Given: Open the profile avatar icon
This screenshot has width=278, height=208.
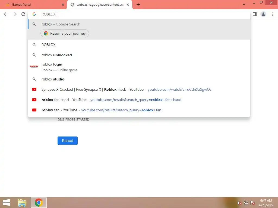Looking at the screenshot, I should [263, 14].
